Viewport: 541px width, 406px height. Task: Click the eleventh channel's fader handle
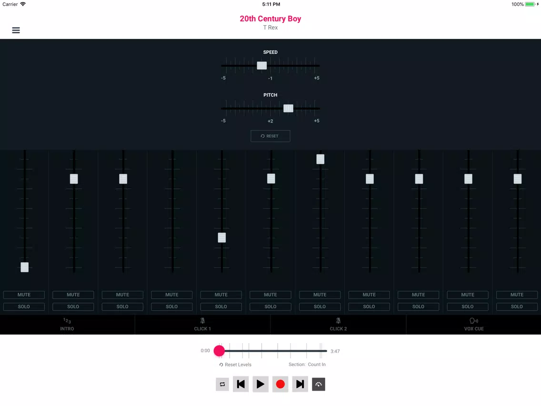pyautogui.click(x=518, y=179)
